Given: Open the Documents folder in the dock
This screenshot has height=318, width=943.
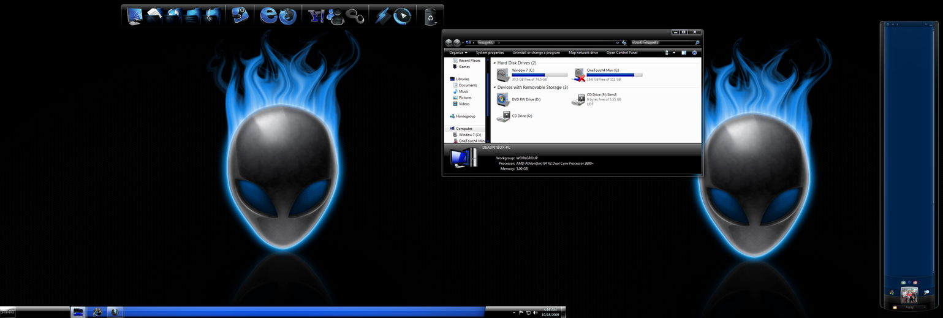Looking at the screenshot, I should [154, 15].
